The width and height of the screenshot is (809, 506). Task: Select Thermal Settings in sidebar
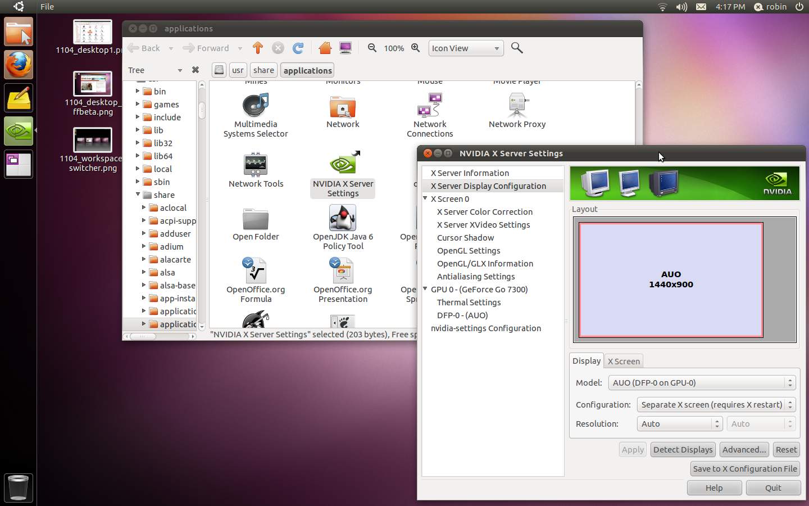click(469, 302)
